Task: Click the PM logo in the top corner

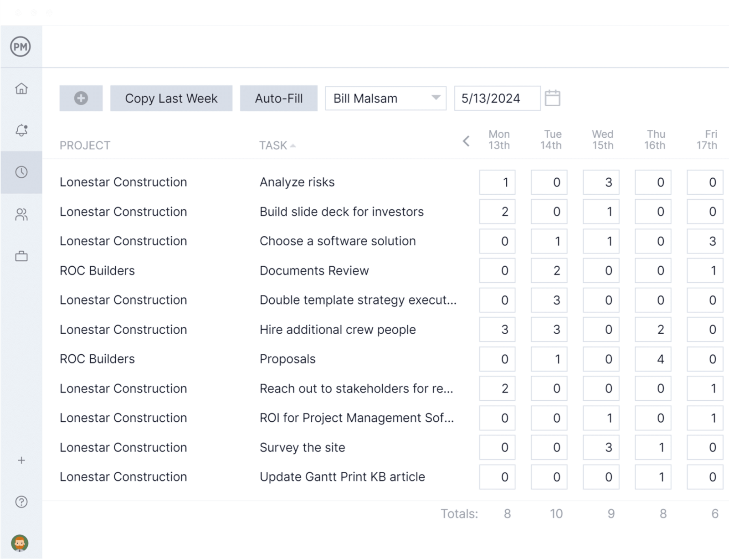Action: point(20,46)
